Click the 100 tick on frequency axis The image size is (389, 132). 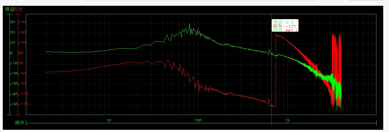[198, 121]
